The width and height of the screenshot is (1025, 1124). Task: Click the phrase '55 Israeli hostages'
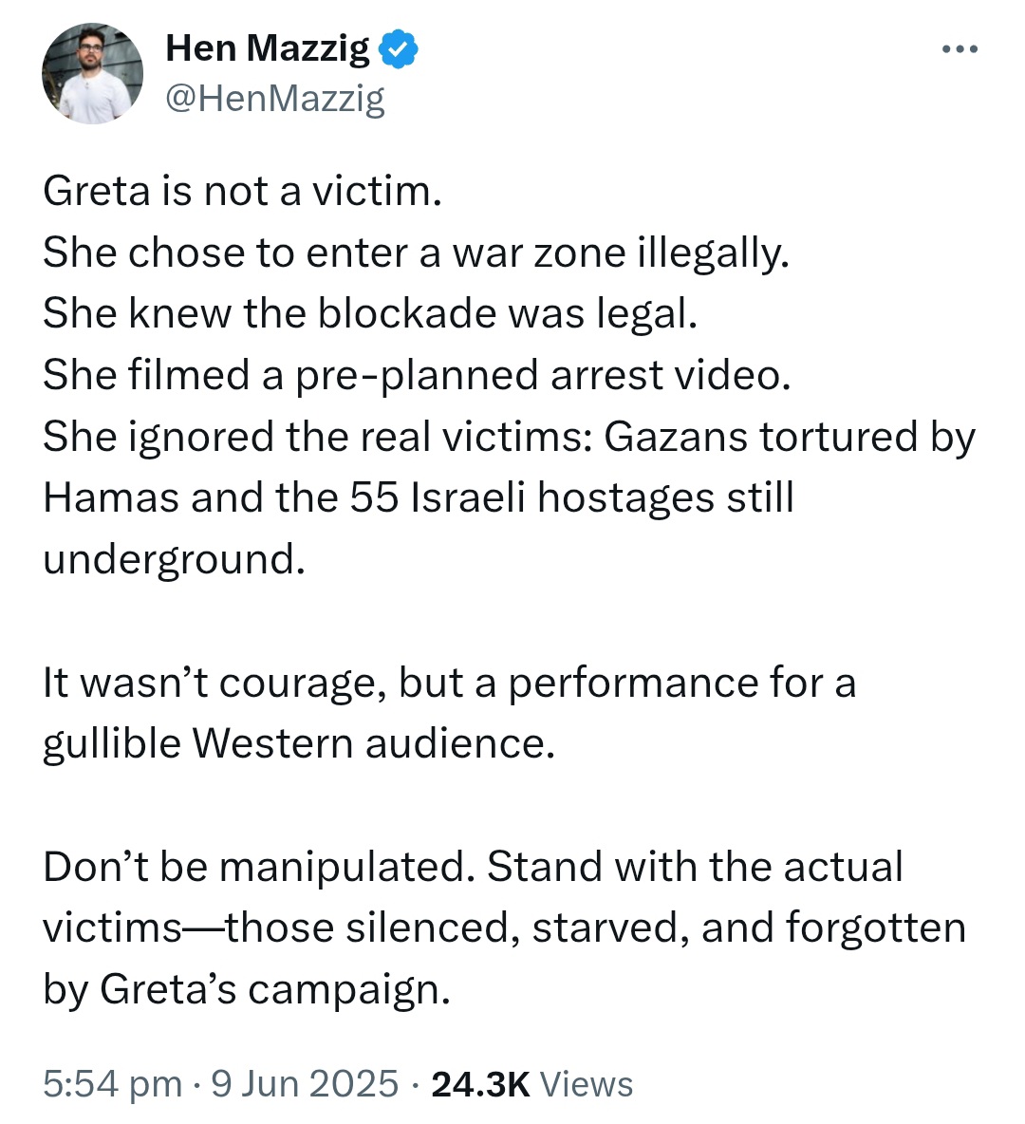[x=531, y=497]
